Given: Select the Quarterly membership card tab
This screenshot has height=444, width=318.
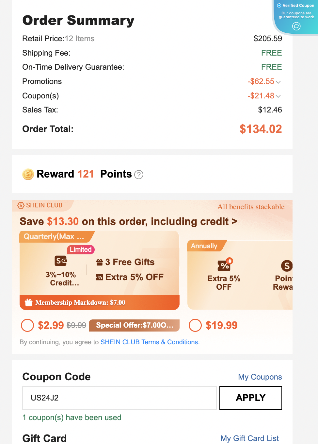Looking at the screenshot, I should point(57,237).
